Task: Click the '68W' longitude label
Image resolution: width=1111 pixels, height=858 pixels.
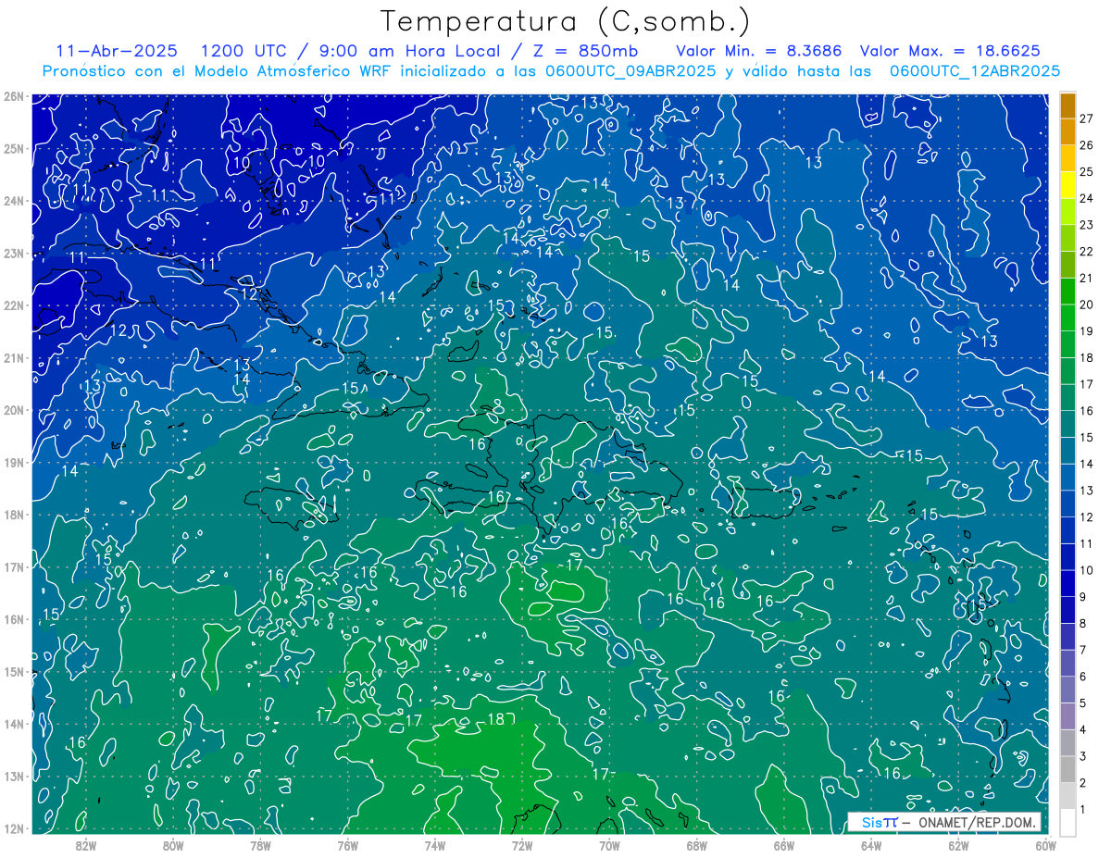Action: coord(696,845)
